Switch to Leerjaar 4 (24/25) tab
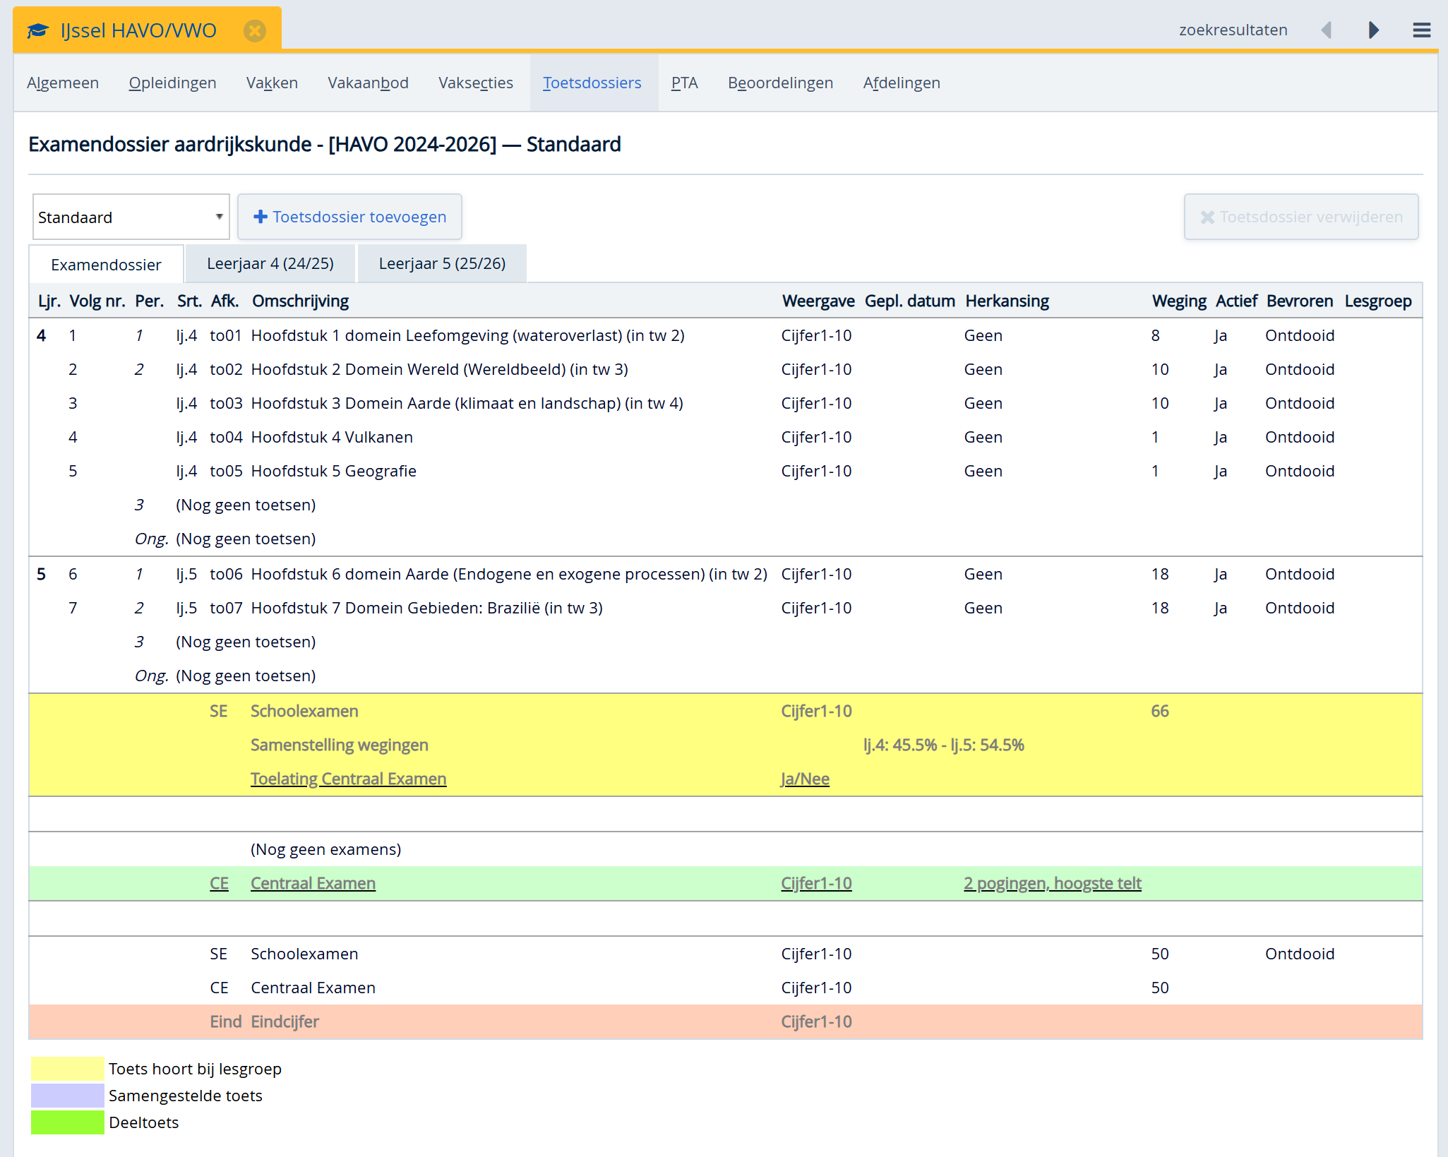The image size is (1448, 1157). 270,263
